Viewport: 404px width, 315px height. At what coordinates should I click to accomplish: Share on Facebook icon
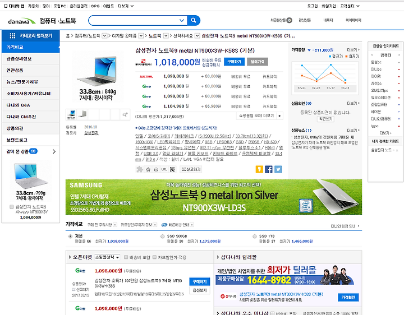(x=268, y=169)
